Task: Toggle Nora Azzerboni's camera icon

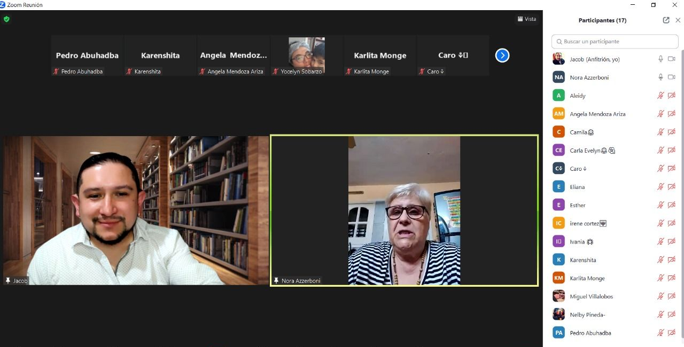Action: pos(672,77)
